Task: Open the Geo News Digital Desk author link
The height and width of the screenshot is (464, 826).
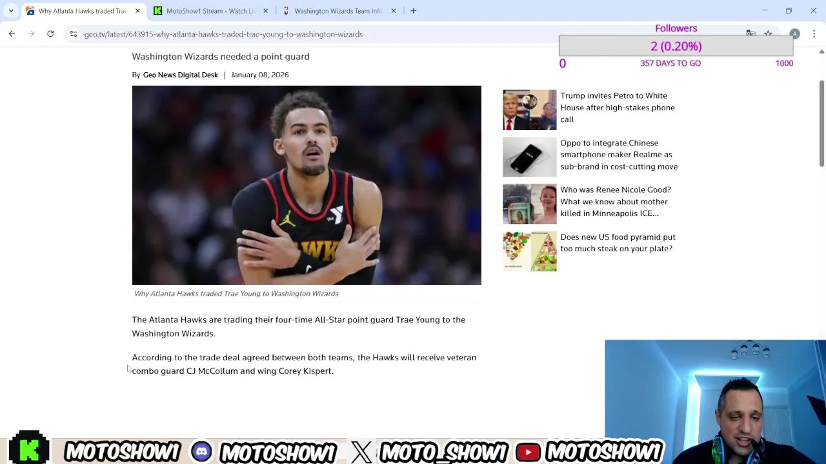Action: tap(180, 75)
